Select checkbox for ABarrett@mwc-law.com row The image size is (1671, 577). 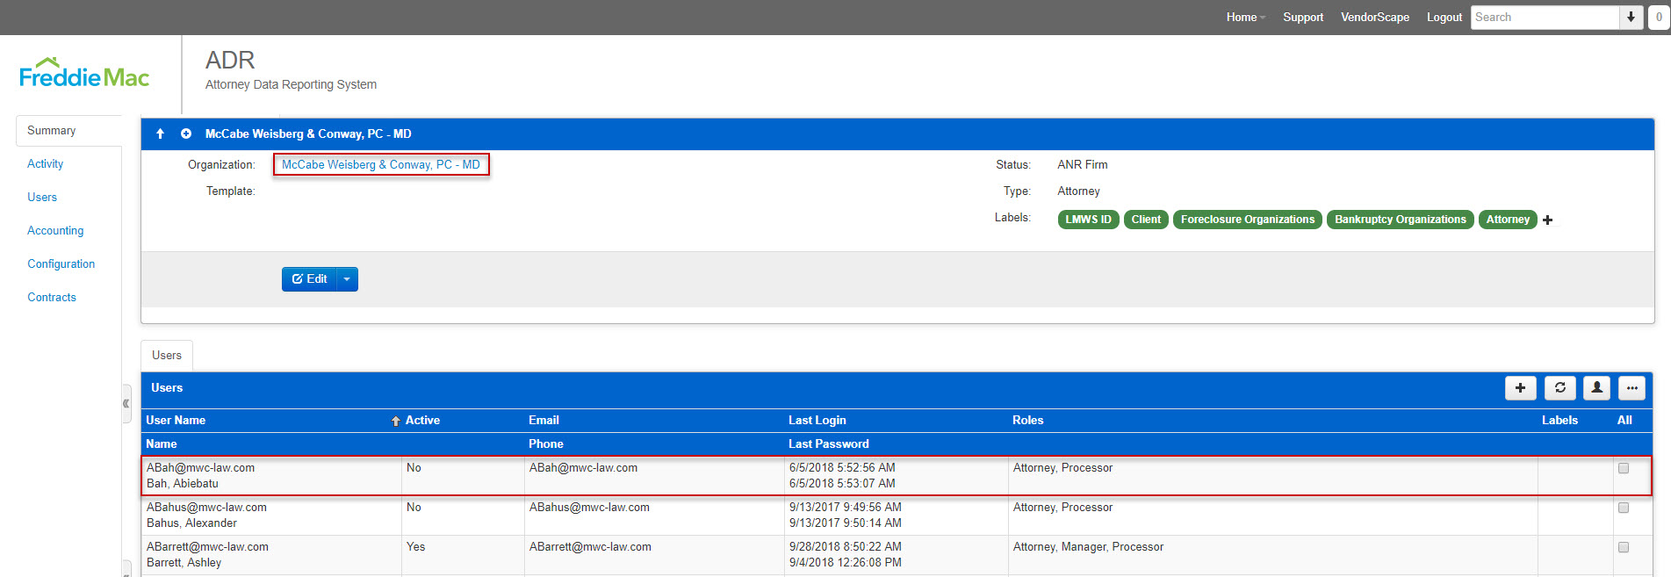(1624, 547)
